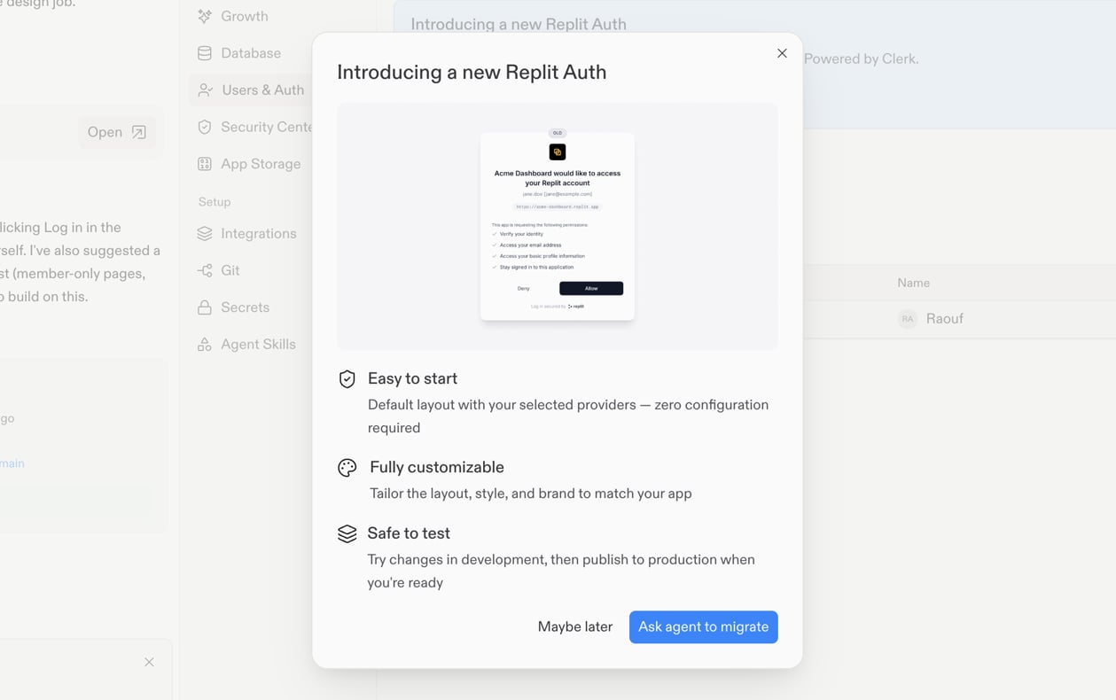
Task: Click the Setup section label in sidebar
Action: [215, 202]
